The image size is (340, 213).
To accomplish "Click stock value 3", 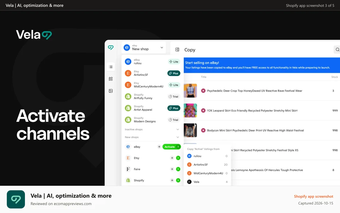I will (333, 91).
